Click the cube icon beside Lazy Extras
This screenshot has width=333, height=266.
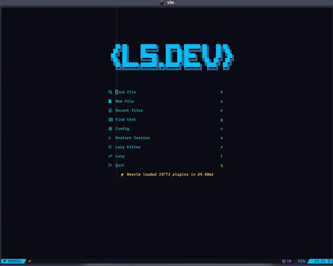110,147
